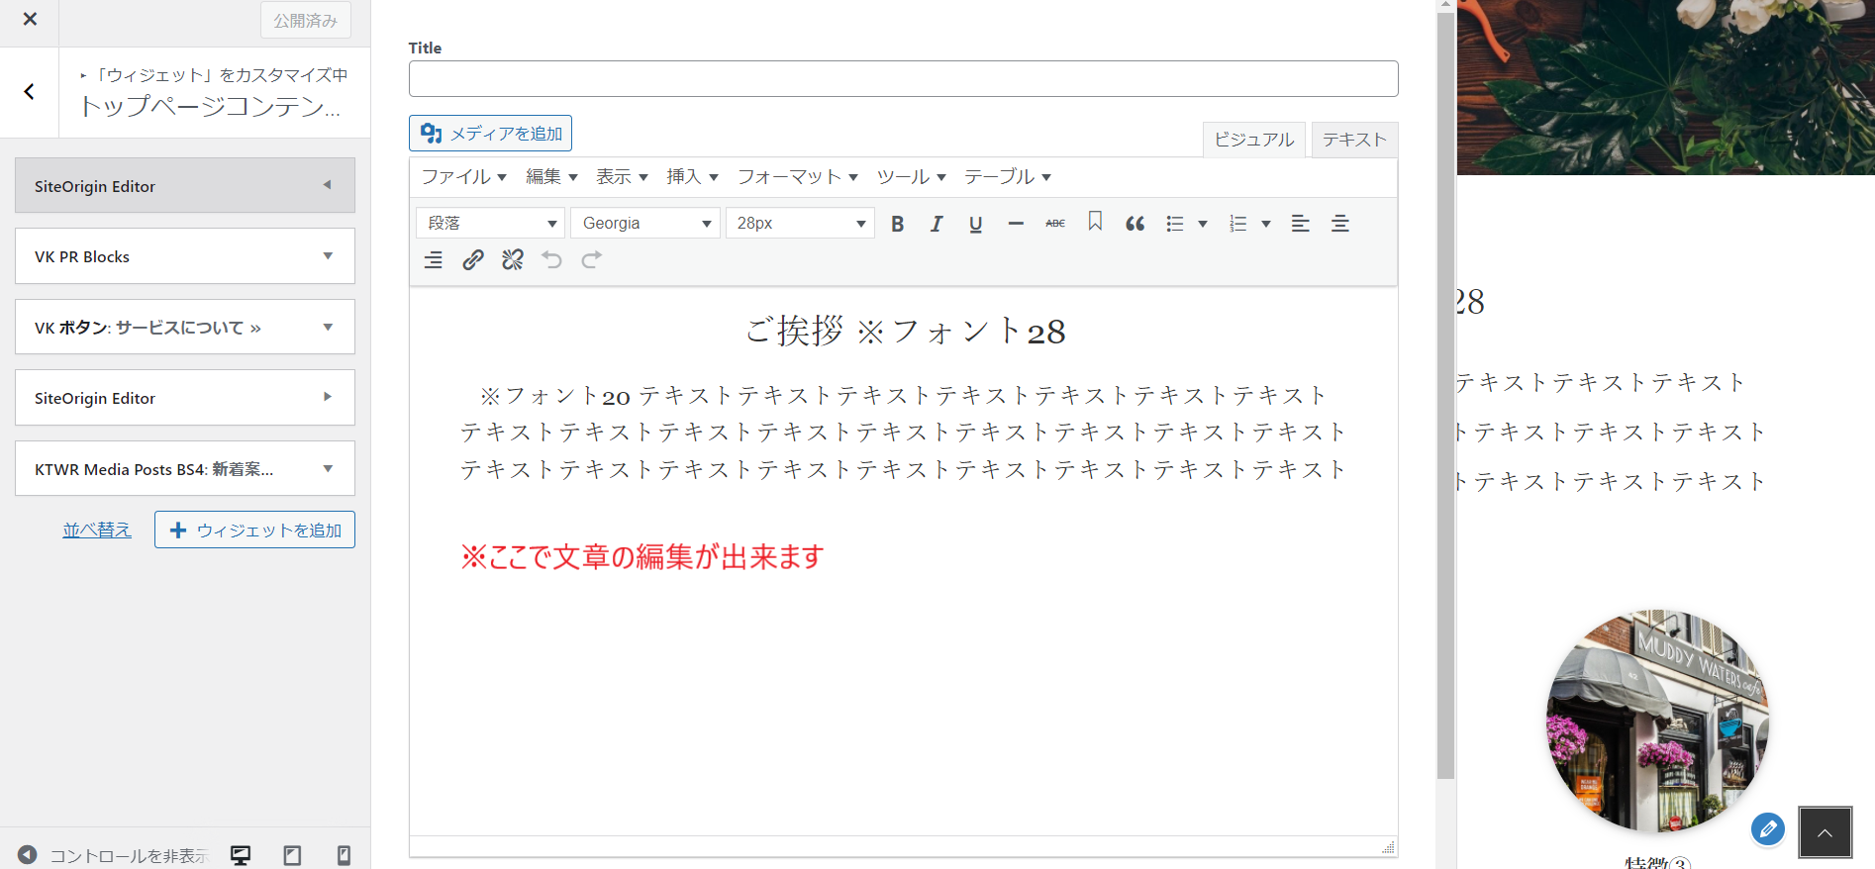
Task: Switch to the テキスト editor tab
Action: (x=1353, y=140)
